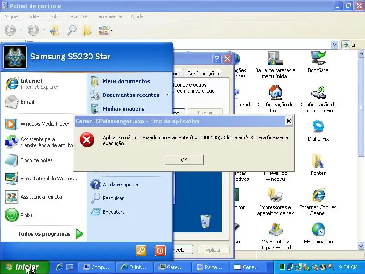Open MS AutoPlay Repair Wizard
The width and height of the screenshot is (365, 274).
tap(276, 236)
